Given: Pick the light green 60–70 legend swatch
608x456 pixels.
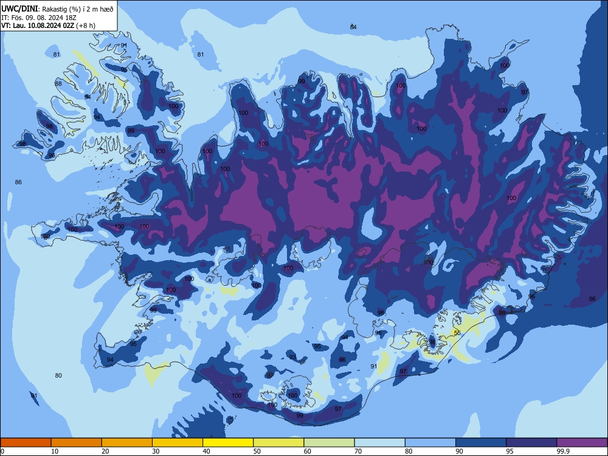Looking at the screenshot, I should [329, 443].
